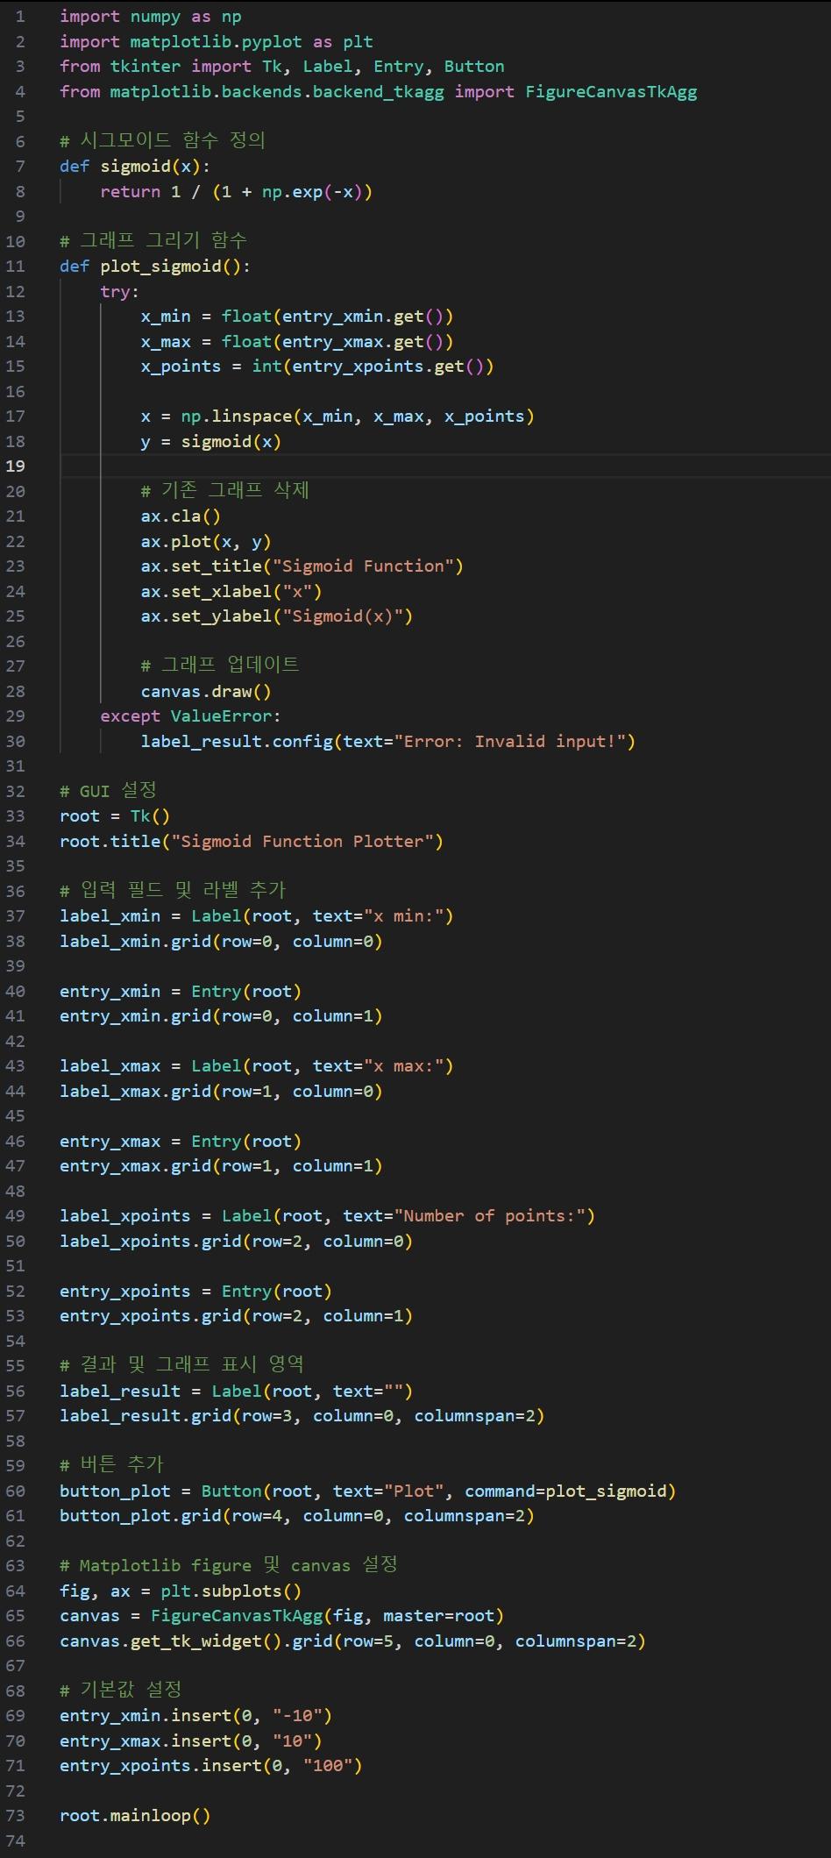Click 'return 1 / (1 + np.exp(-x))' line
Viewport: 831px width, 1858px height.
237,191
